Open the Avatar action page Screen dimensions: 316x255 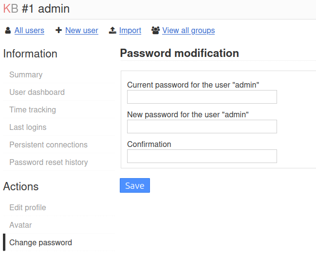pos(20,225)
